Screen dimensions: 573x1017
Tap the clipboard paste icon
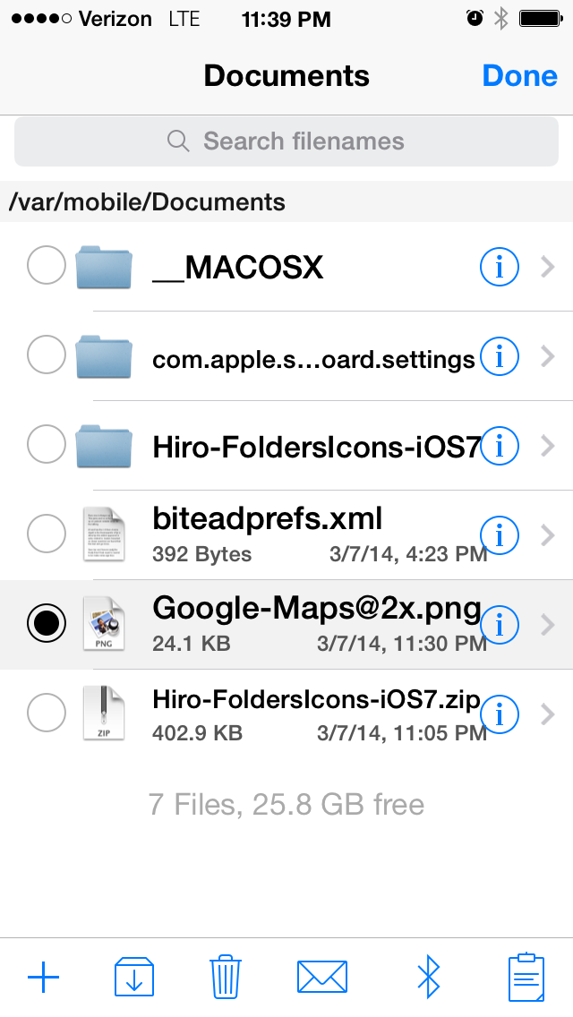point(526,977)
